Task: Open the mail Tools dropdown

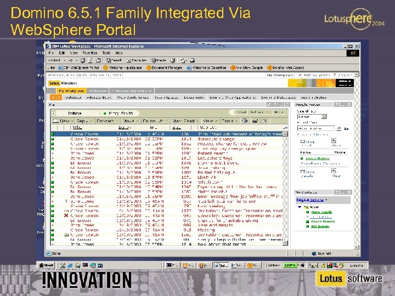Action: coord(230,121)
